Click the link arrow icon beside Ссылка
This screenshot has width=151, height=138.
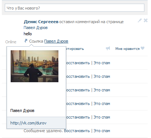26,41
